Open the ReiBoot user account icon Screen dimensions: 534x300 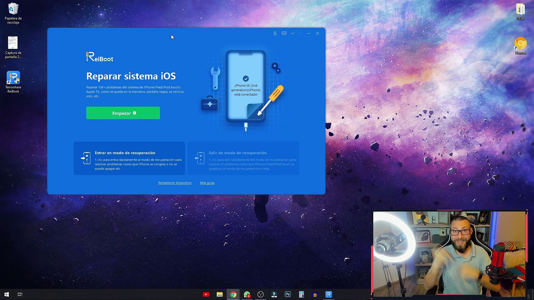pyautogui.click(x=275, y=33)
